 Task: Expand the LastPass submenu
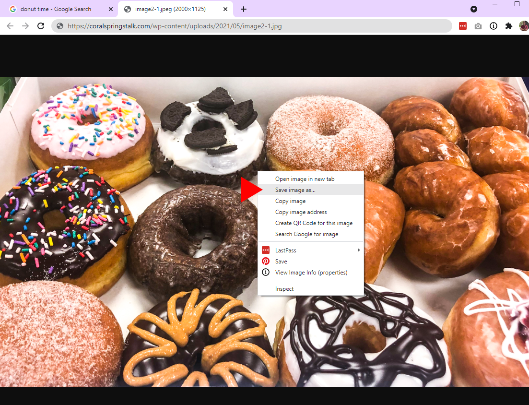311,250
